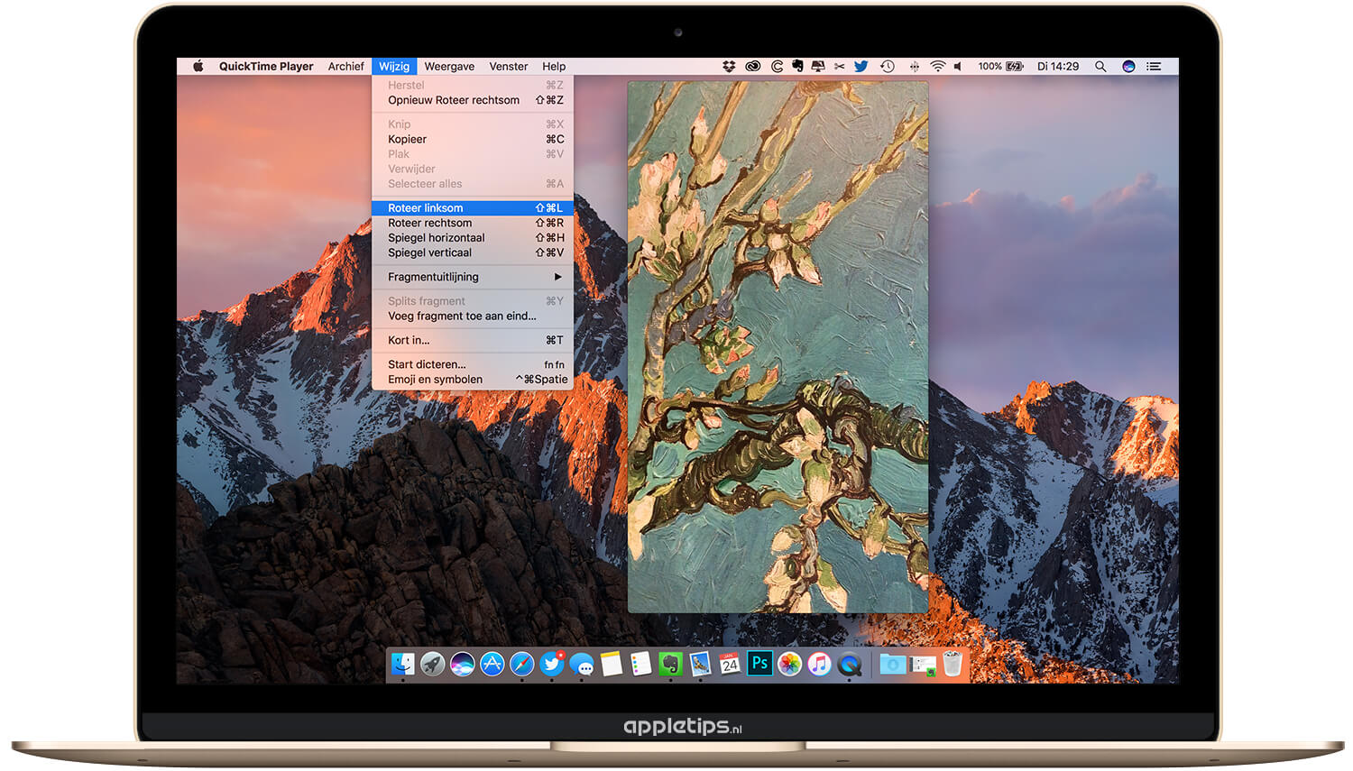This screenshot has height=771, width=1353.
Task: Open the Wi-Fi status menu
Action: (938, 66)
